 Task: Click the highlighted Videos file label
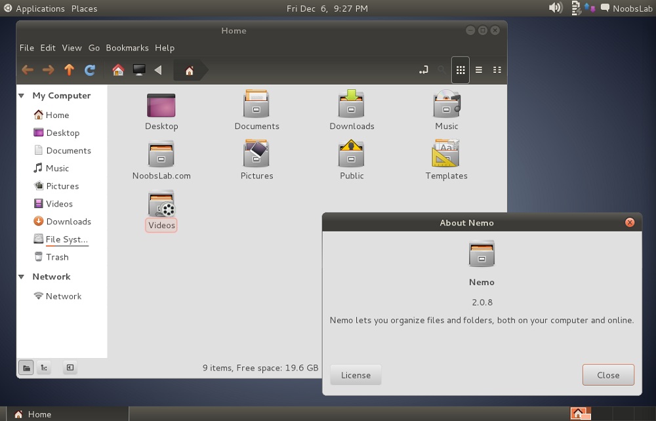[161, 225]
